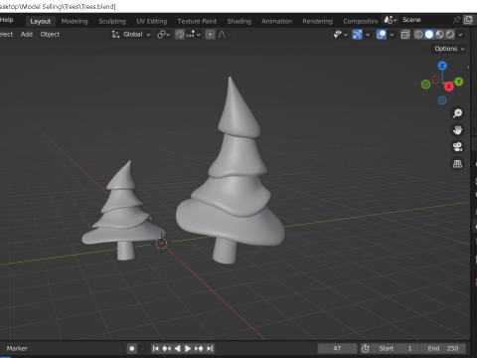Click the zoom magnifier viewport icon
Screen dimensions: 477x358
point(457,113)
